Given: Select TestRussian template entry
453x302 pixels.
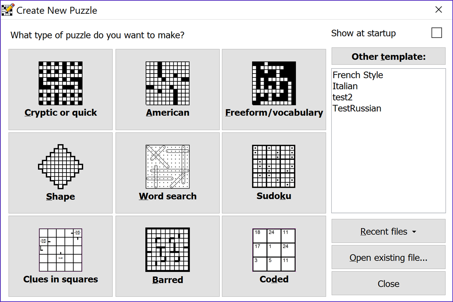Looking at the screenshot, I should coord(357,108).
